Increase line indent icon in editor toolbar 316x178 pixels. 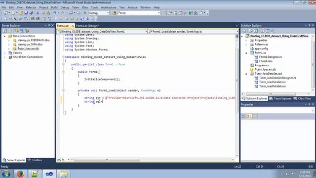pos(38,19)
